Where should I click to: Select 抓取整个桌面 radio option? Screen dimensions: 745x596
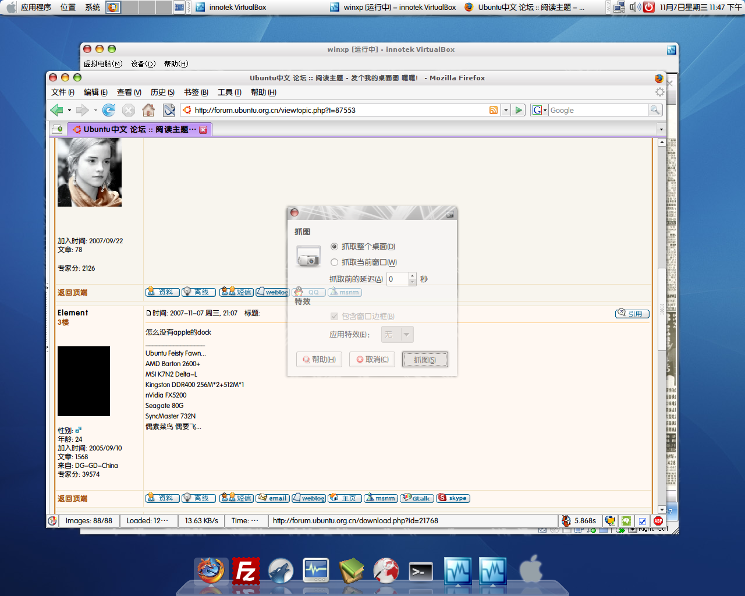coord(334,247)
